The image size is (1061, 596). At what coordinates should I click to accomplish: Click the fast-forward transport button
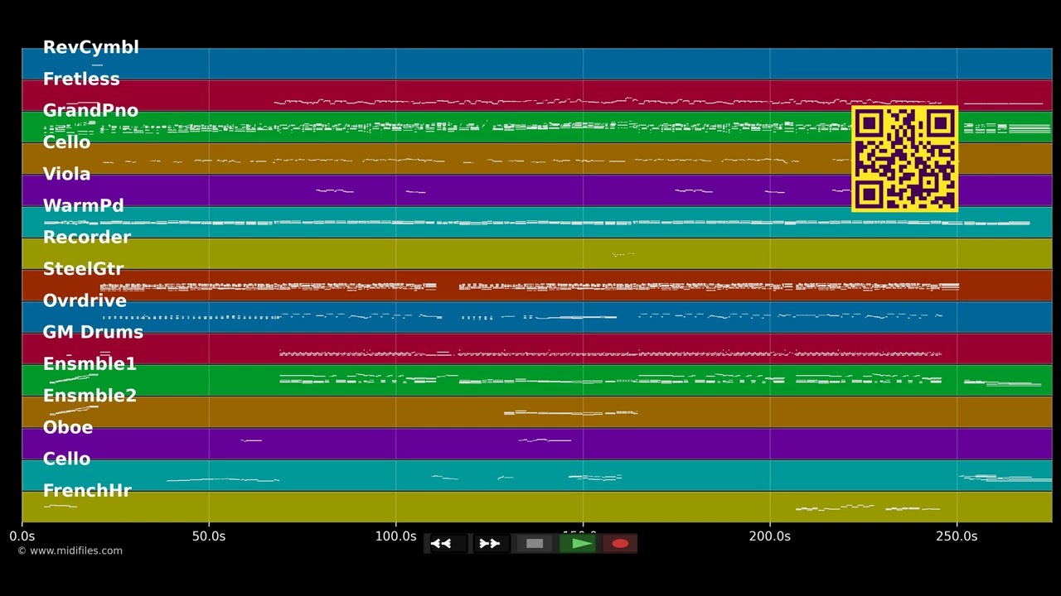tap(490, 544)
